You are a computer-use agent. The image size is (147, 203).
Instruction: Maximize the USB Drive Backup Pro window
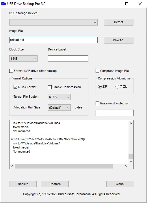[127, 4]
